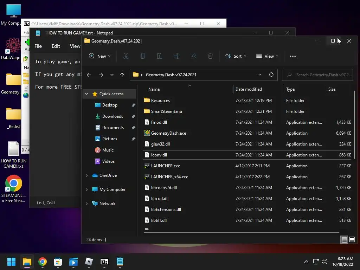360x270 pixels.
Task: Click the Delete trash icon in toolbar
Action: [210, 56]
